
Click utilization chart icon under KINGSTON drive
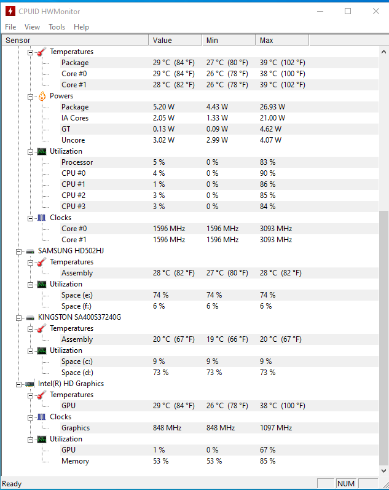42,350
